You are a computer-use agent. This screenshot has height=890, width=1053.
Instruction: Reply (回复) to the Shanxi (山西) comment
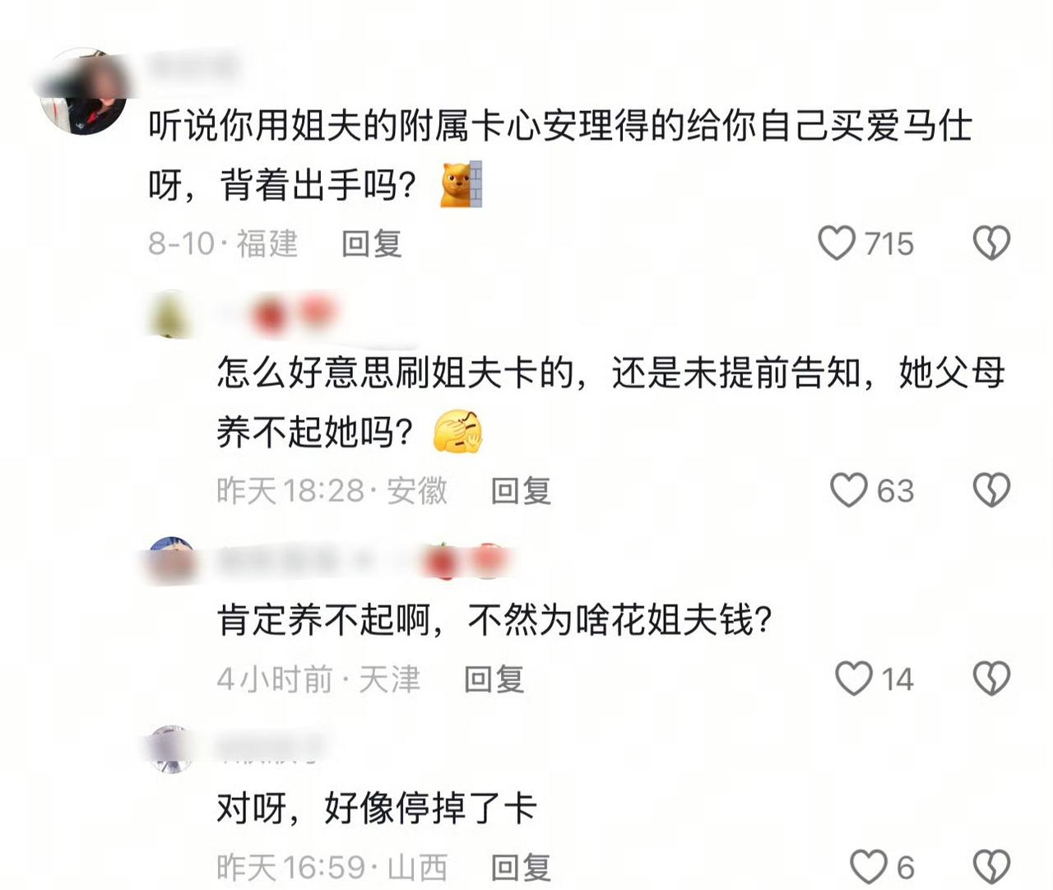tap(521, 868)
